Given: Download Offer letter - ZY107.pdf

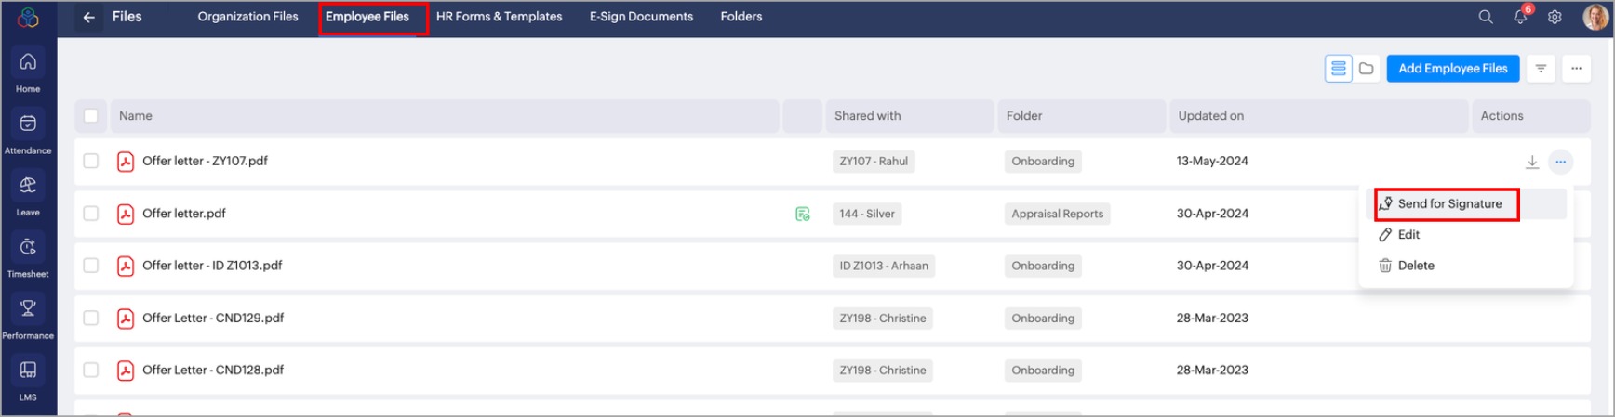Looking at the screenshot, I should point(1532,162).
